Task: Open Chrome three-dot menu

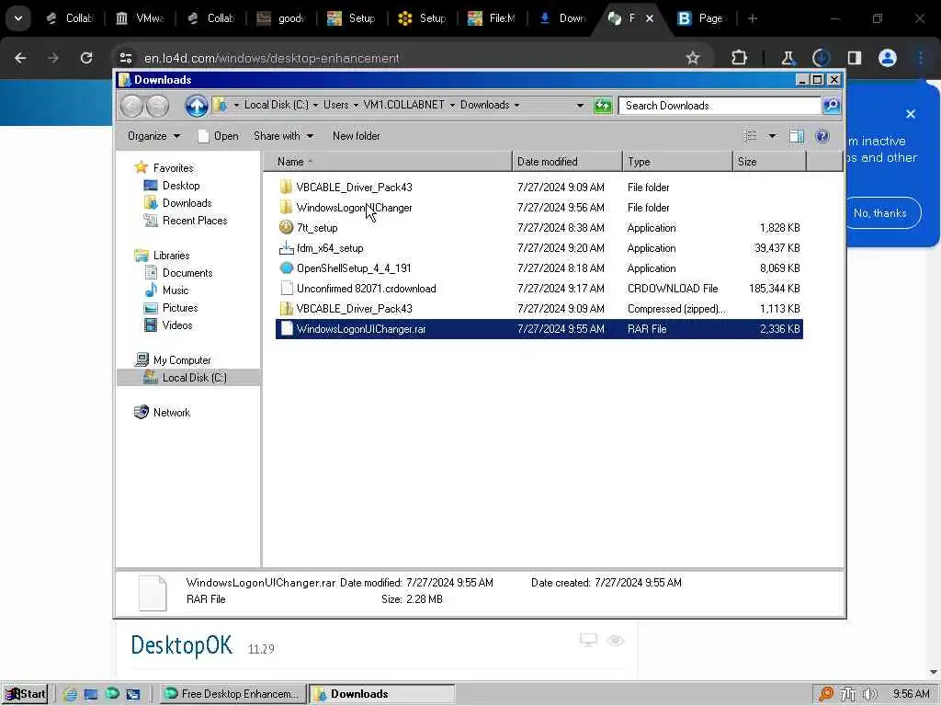Action: click(921, 58)
